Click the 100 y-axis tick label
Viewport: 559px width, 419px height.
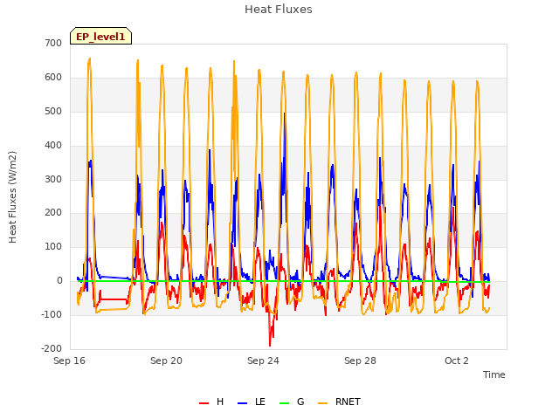[x=53, y=246]
